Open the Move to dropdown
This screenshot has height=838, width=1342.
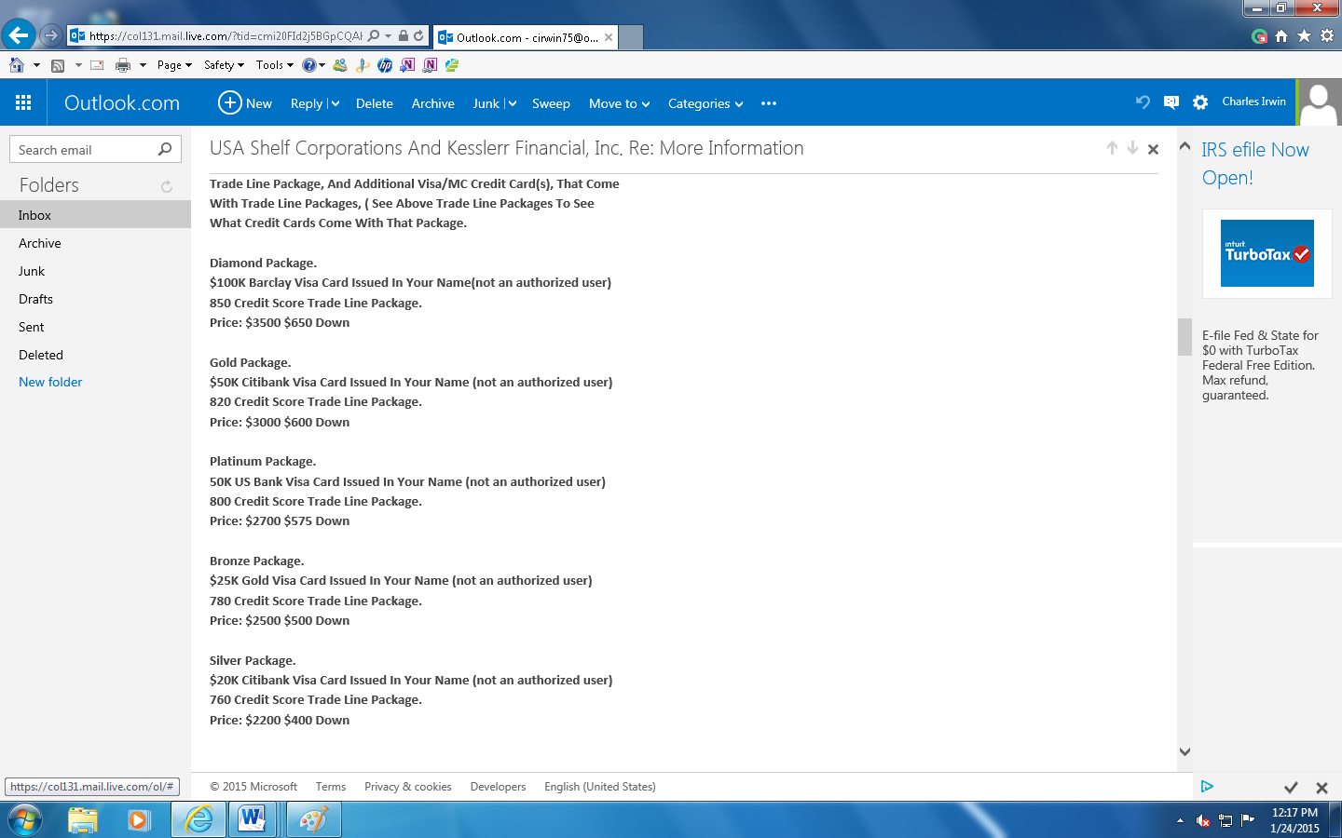click(619, 103)
